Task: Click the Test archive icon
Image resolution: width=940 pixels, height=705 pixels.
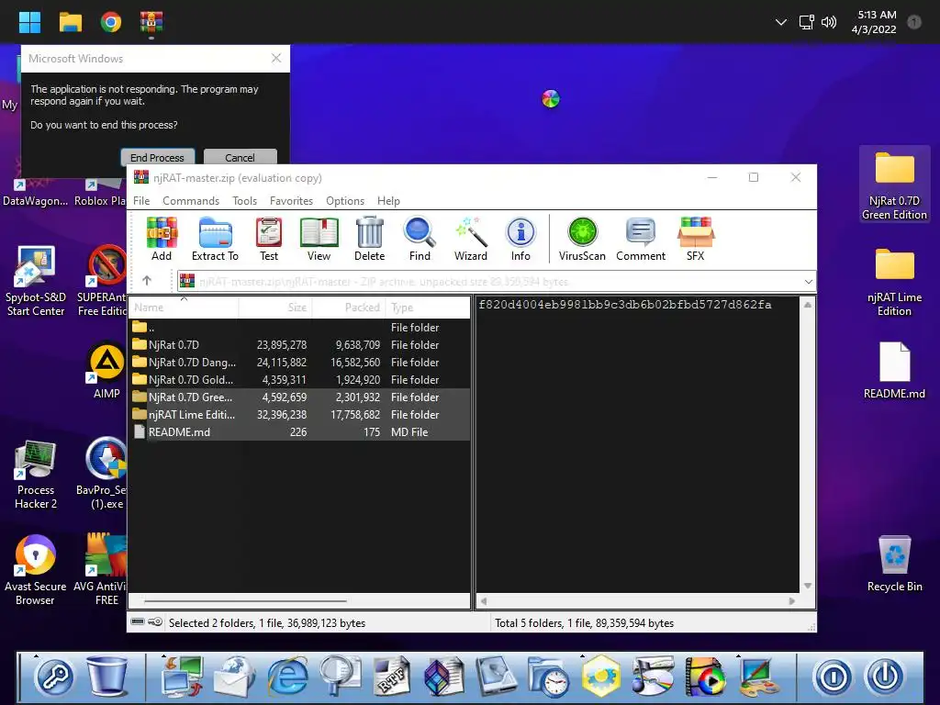Action: coord(269,239)
